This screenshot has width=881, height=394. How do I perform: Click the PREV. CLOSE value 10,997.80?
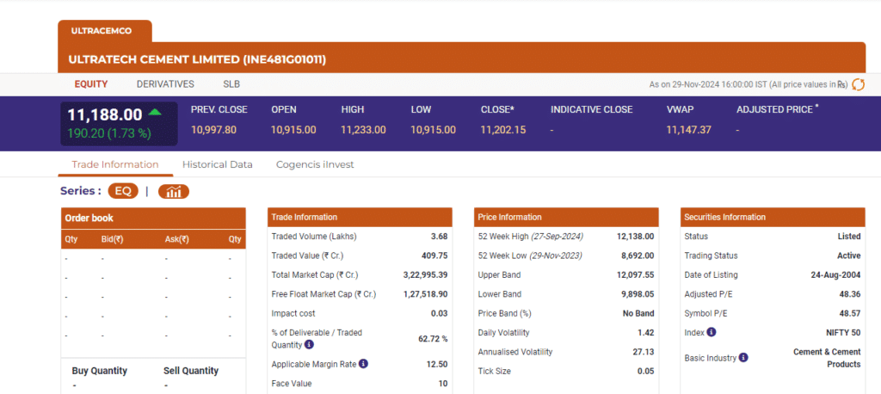213,130
